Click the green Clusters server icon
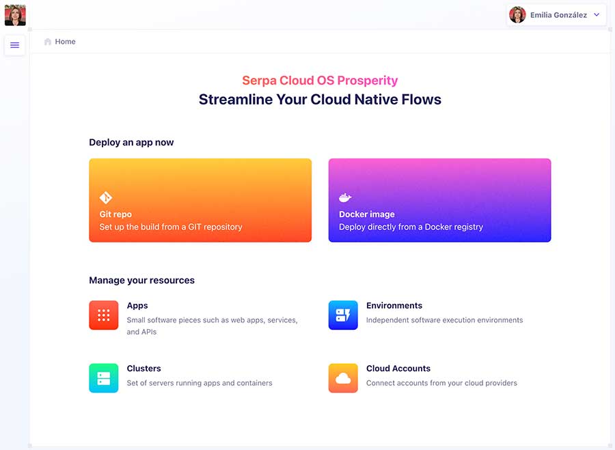This screenshot has height=450, width=615. pos(104,378)
